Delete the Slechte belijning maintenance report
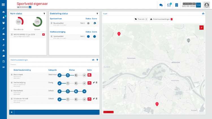Viewport: 212px width, 119px height. pyautogui.click(x=96, y=83)
